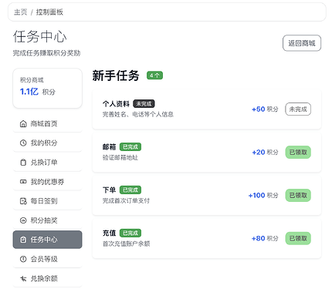Click the home icon beside 商城首页

(23, 124)
